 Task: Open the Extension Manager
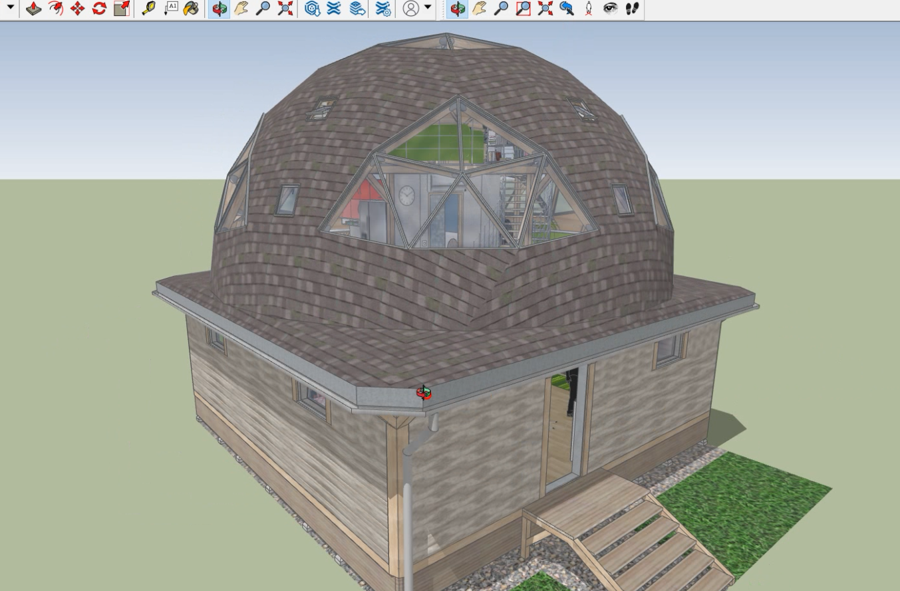click(x=383, y=8)
